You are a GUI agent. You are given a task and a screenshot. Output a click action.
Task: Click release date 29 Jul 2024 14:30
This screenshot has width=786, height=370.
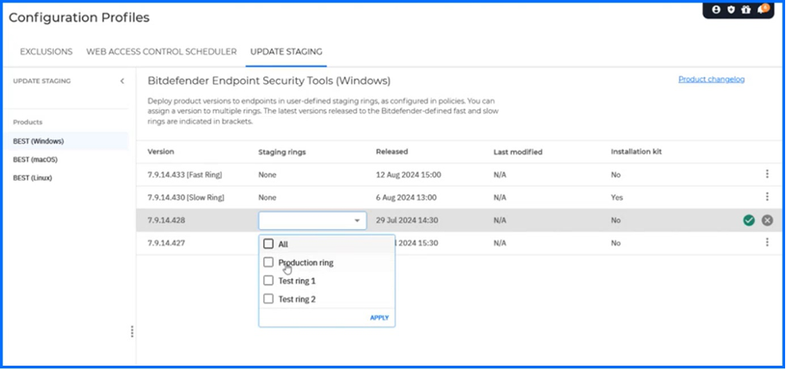click(x=408, y=220)
